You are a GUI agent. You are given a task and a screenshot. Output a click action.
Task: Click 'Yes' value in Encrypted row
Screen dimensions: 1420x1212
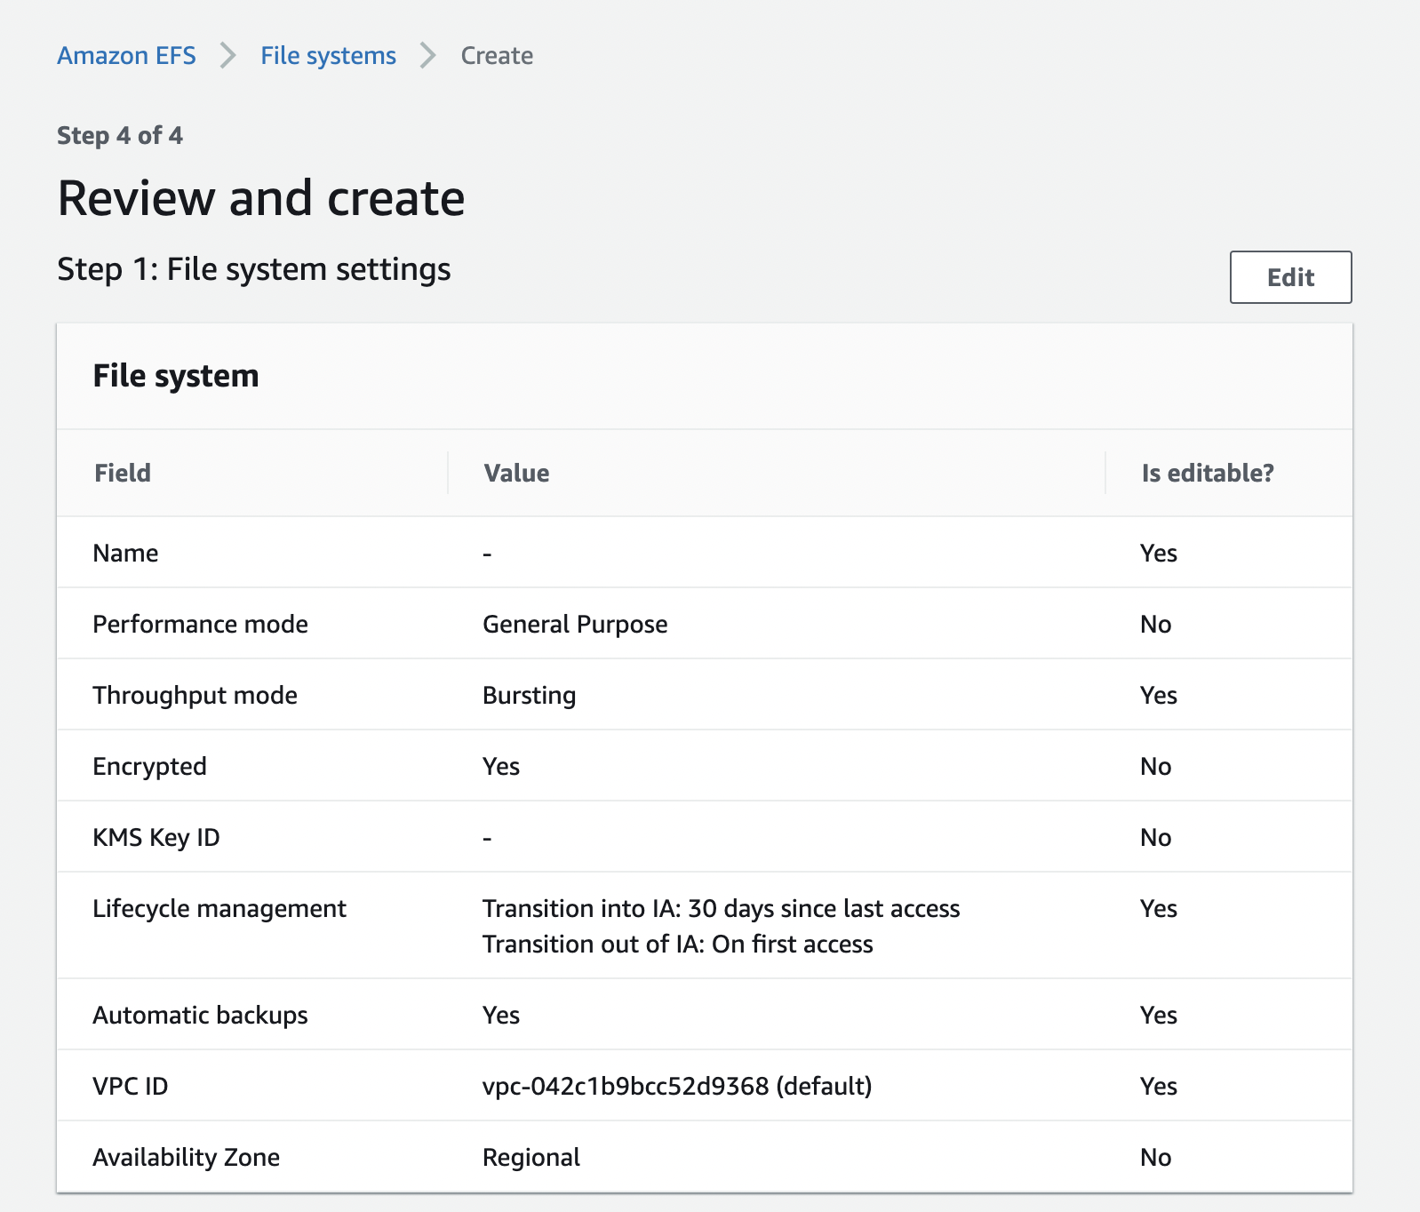click(x=501, y=766)
